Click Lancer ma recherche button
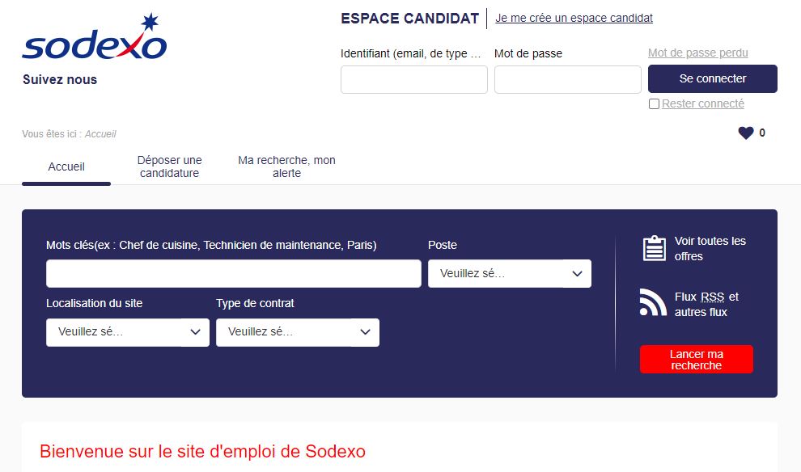 point(697,359)
